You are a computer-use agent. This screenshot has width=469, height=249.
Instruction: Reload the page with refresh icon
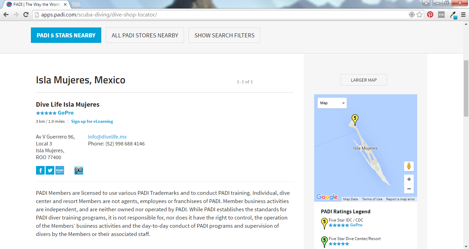(x=26, y=15)
